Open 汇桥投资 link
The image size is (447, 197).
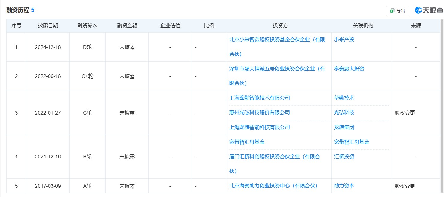[344, 157]
